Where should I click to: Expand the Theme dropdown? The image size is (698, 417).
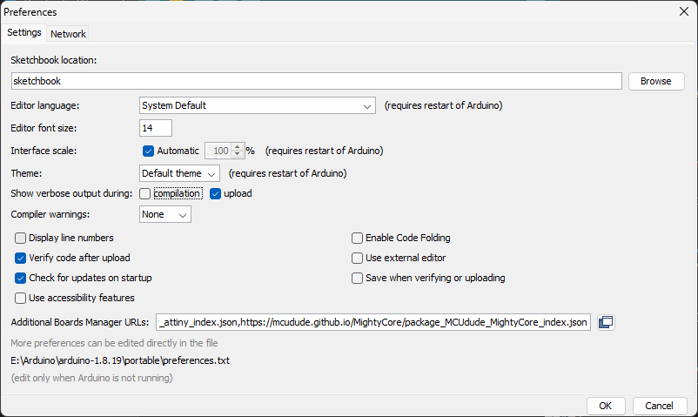pos(179,173)
